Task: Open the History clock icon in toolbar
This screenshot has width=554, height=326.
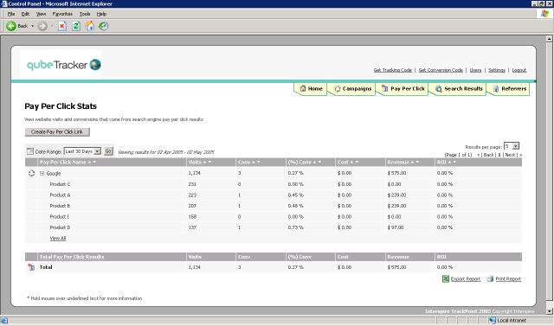Action: (x=103, y=26)
